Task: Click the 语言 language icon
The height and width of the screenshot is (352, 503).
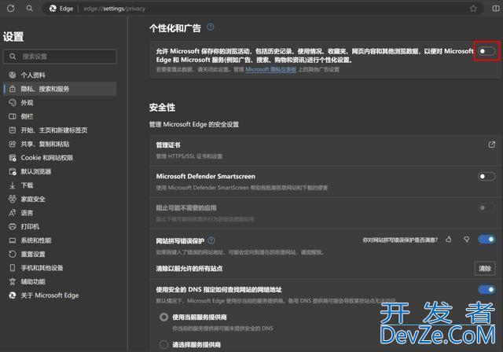Action: [x=13, y=213]
